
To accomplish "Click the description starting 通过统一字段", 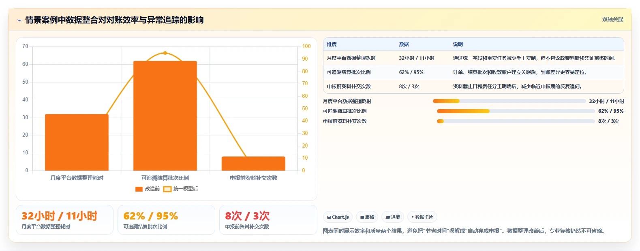I will [536, 58].
